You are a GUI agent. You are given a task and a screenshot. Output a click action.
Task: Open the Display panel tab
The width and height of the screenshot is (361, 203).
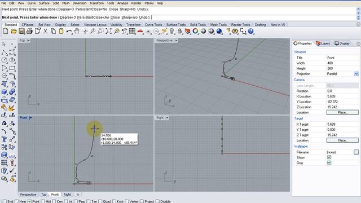coord(342,43)
